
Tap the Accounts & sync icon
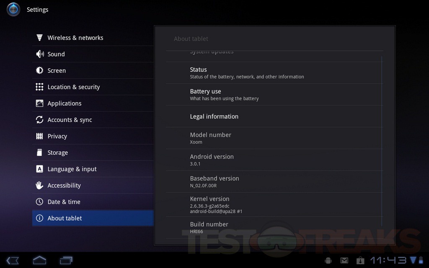click(40, 120)
